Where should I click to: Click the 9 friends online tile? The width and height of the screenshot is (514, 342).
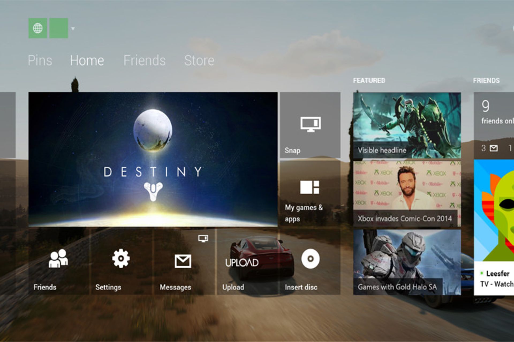(494, 125)
